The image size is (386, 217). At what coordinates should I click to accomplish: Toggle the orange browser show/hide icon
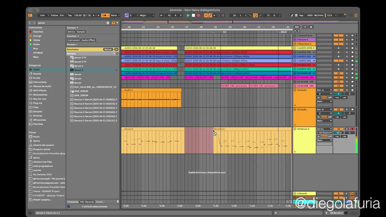(30, 15)
